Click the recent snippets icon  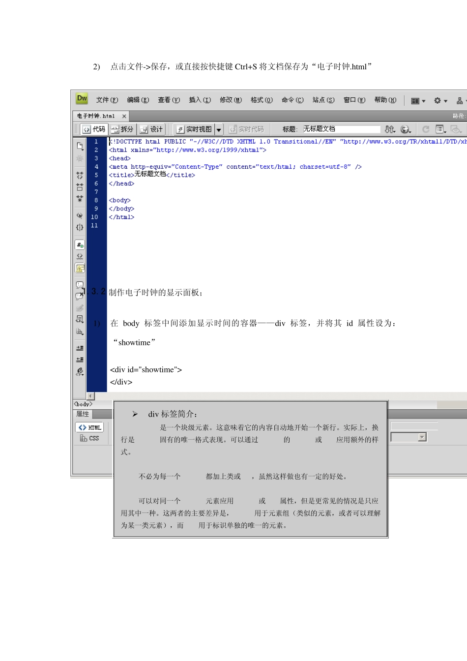tap(80, 320)
